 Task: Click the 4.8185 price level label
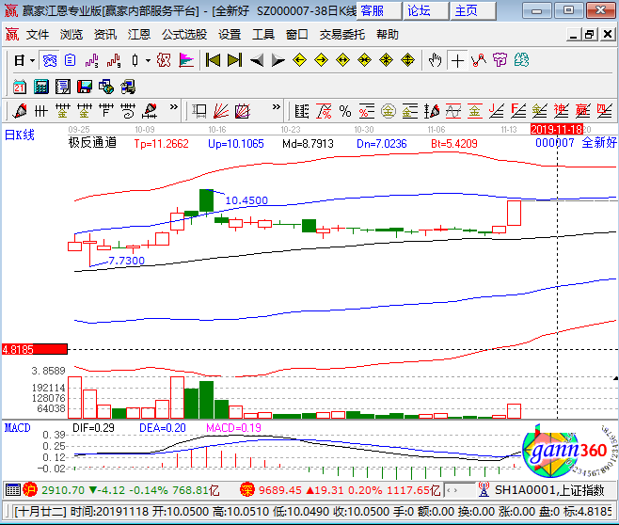[35, 349]
